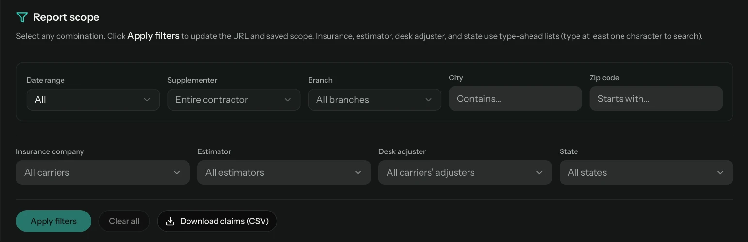Click the Insurance company label

pyautogui.click(x=50, y=151)
